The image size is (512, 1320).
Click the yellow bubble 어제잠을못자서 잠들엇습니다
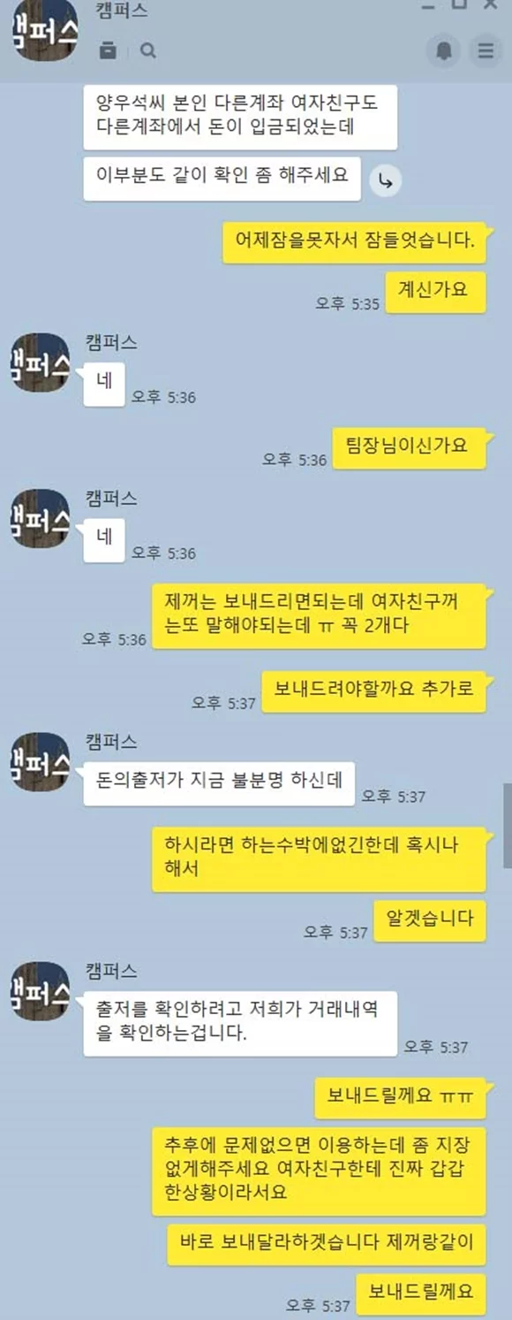click(355, 241)
